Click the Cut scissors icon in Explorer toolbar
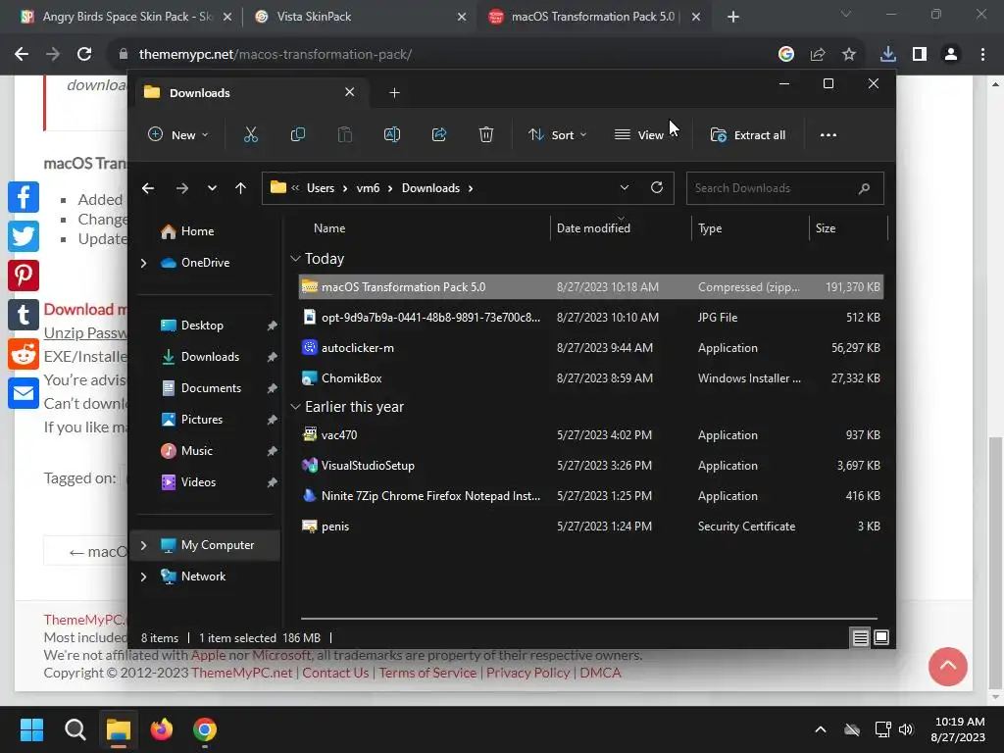Image resolution: width=1004 pixels, height=753 pixels. tap(250, 135)
